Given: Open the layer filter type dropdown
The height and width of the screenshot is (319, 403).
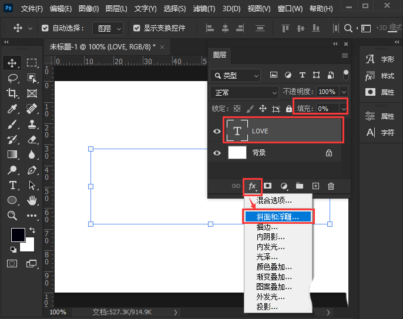Looking at the screenshot, I should tap(236, 76).
